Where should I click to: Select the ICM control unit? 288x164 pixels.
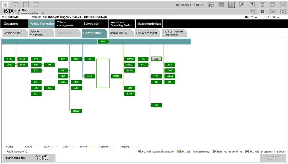click(157, 105)
